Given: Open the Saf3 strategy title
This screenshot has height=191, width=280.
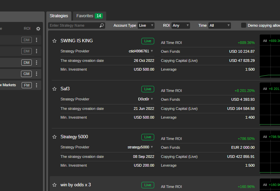Looking at the screenshot, I should 65,89.
